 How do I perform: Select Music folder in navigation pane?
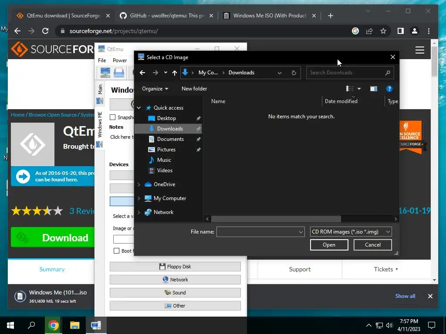pos(164,160)
